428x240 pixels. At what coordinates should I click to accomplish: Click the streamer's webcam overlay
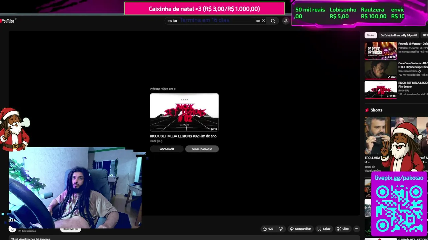(x=76, y=188)
